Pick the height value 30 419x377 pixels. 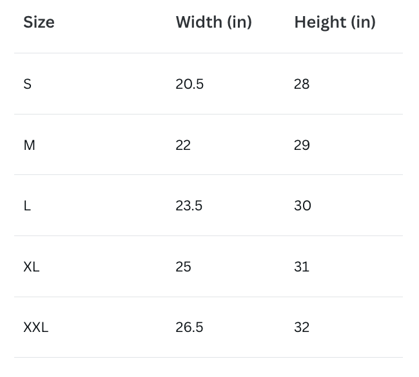tap(302, 206)
